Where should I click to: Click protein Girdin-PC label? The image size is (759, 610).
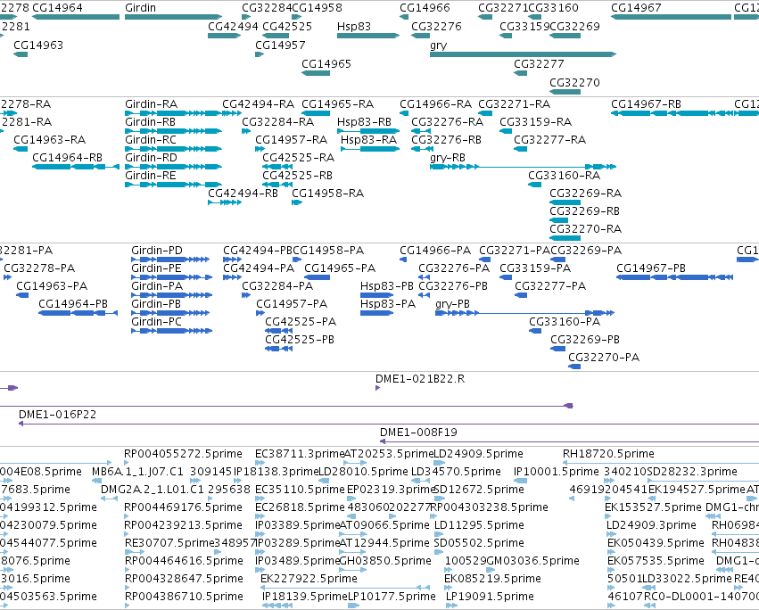point(156,322)
